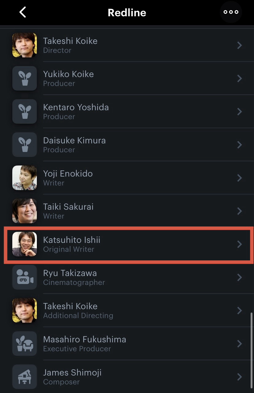Open the three-dots more options menu

click(231, 12)
